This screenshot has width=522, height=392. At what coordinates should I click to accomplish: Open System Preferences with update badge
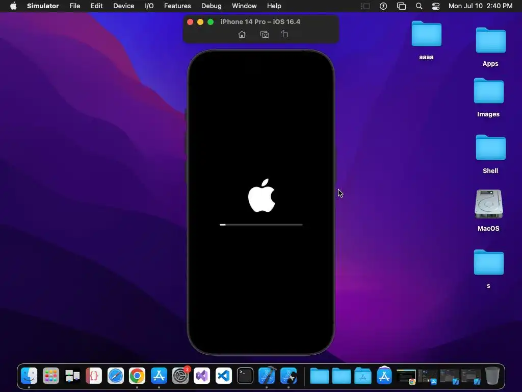click(x=181, y=376)
